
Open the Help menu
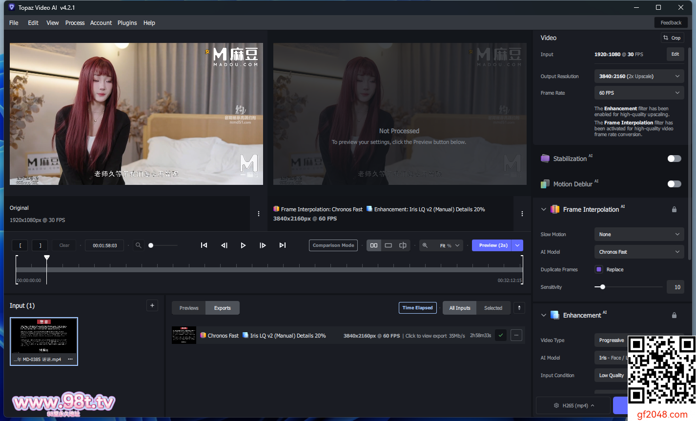click(x=149, y=23)
